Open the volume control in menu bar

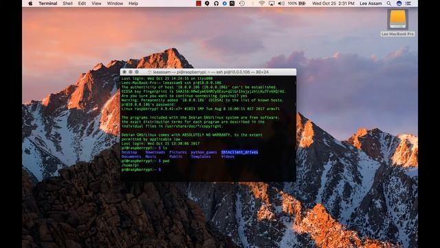281,3
